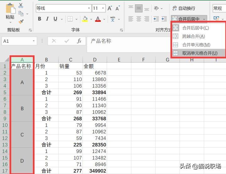
Task: Select column A header
Action: (x=22, y=60)
